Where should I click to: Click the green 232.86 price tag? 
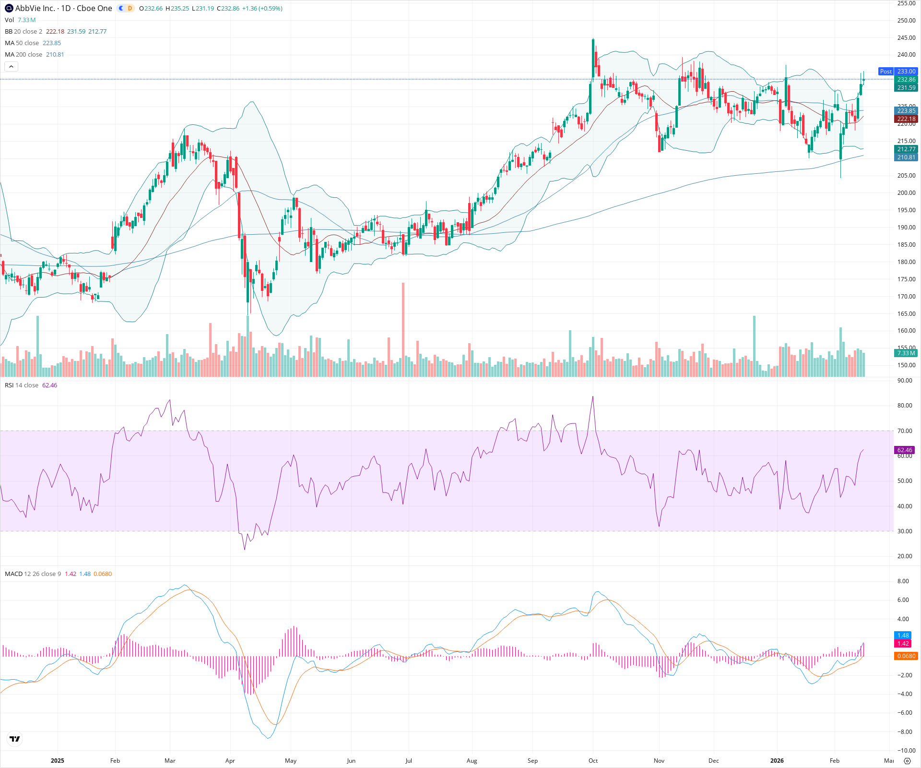tap(906, 80)
